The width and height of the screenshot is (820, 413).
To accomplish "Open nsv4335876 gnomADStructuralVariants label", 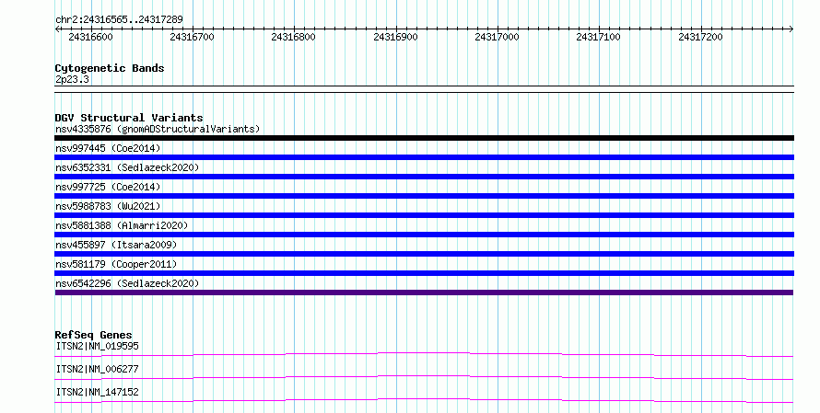I will (x=158, y=129).
